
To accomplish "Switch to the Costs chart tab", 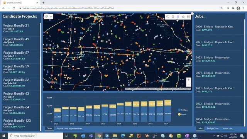I will click(49, 129).
